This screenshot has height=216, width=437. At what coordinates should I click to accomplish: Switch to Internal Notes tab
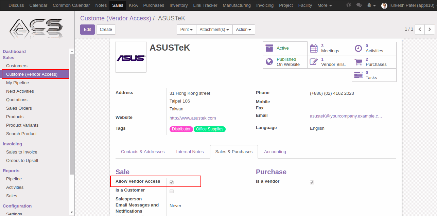pyautogui.click(x=190, y=152)
